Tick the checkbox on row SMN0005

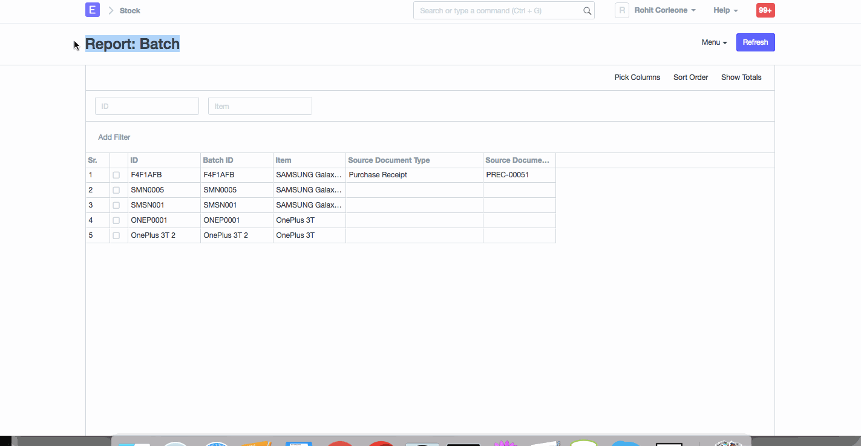click(x=116, y=190)
